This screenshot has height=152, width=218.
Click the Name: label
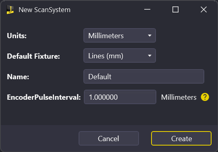[18, 76]
